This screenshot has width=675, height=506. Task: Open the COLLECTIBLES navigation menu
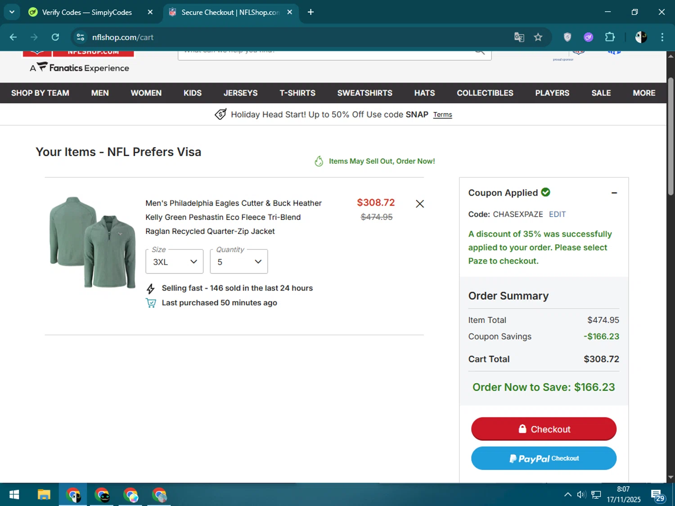(x=485, y=93)
